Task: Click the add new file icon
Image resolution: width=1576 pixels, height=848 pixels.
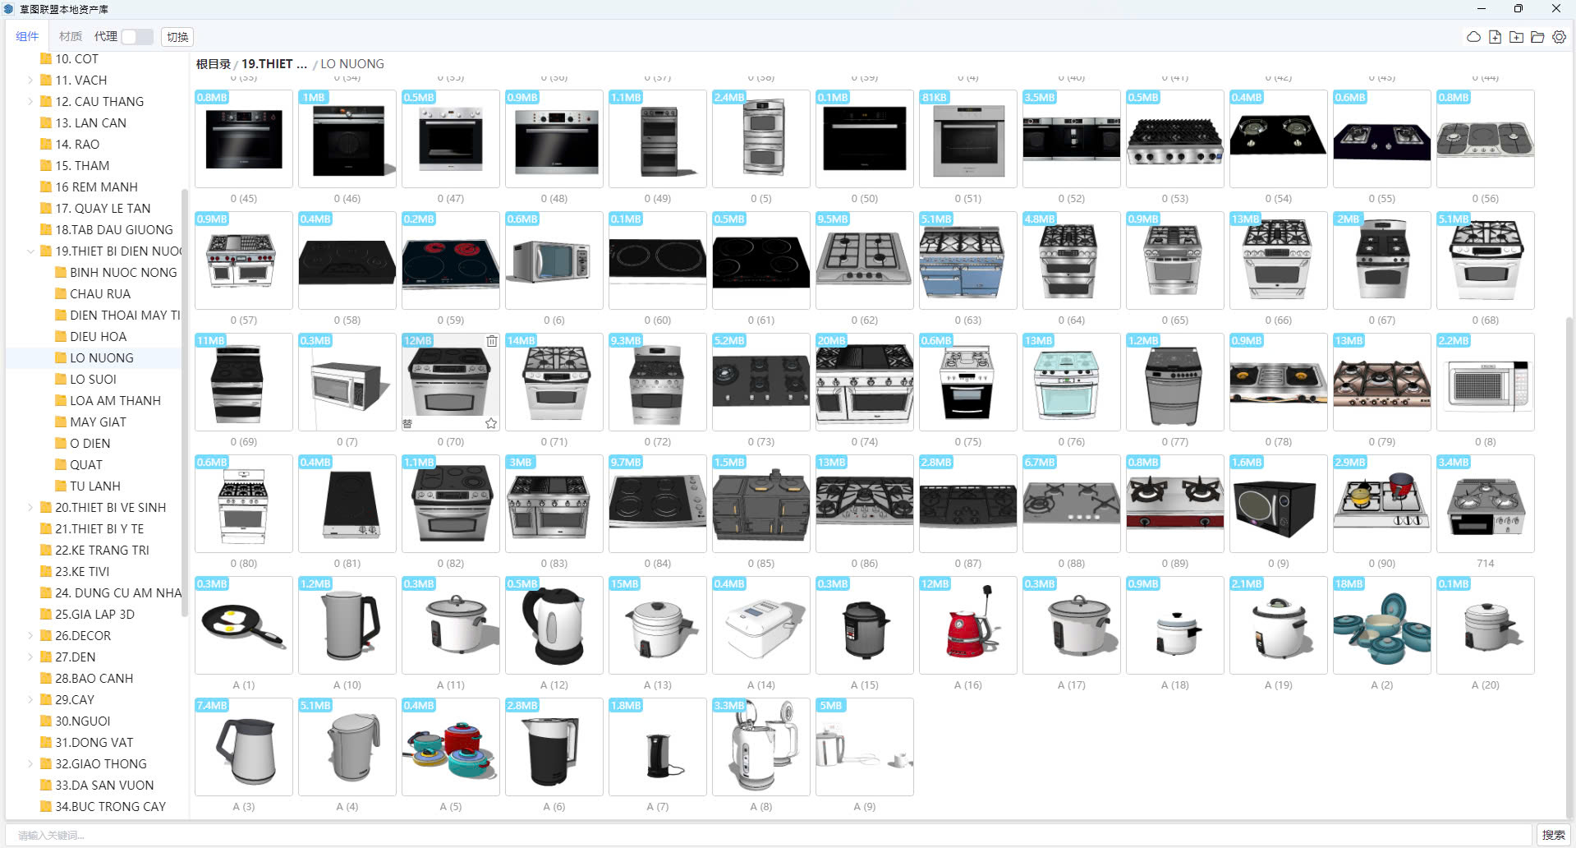Action: (1495, 37)
